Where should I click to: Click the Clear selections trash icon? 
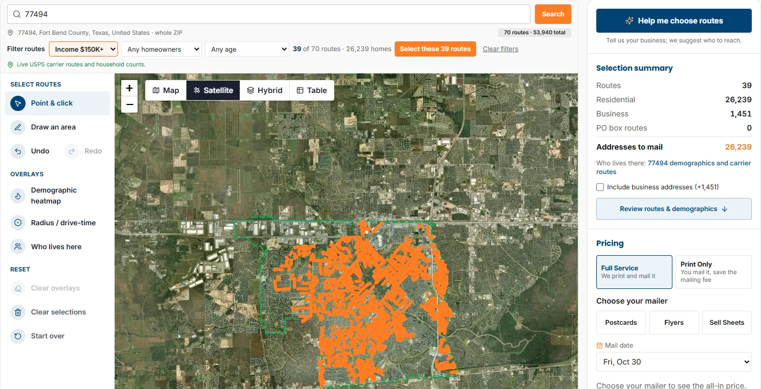point(18,312)
